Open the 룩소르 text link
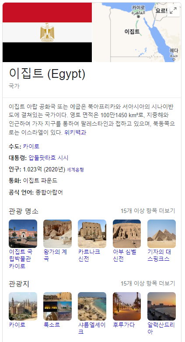Viewport: 185px width, 342px height. (x=52, y=325)
